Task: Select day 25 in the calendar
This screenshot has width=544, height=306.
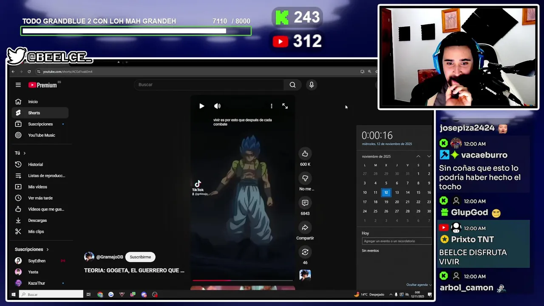Action: [375, 211]
